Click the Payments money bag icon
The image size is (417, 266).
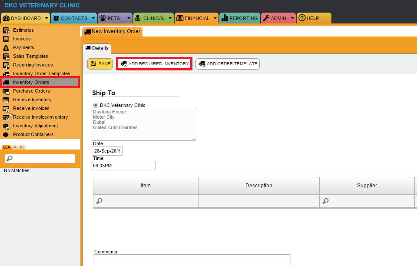pos(6,48)
